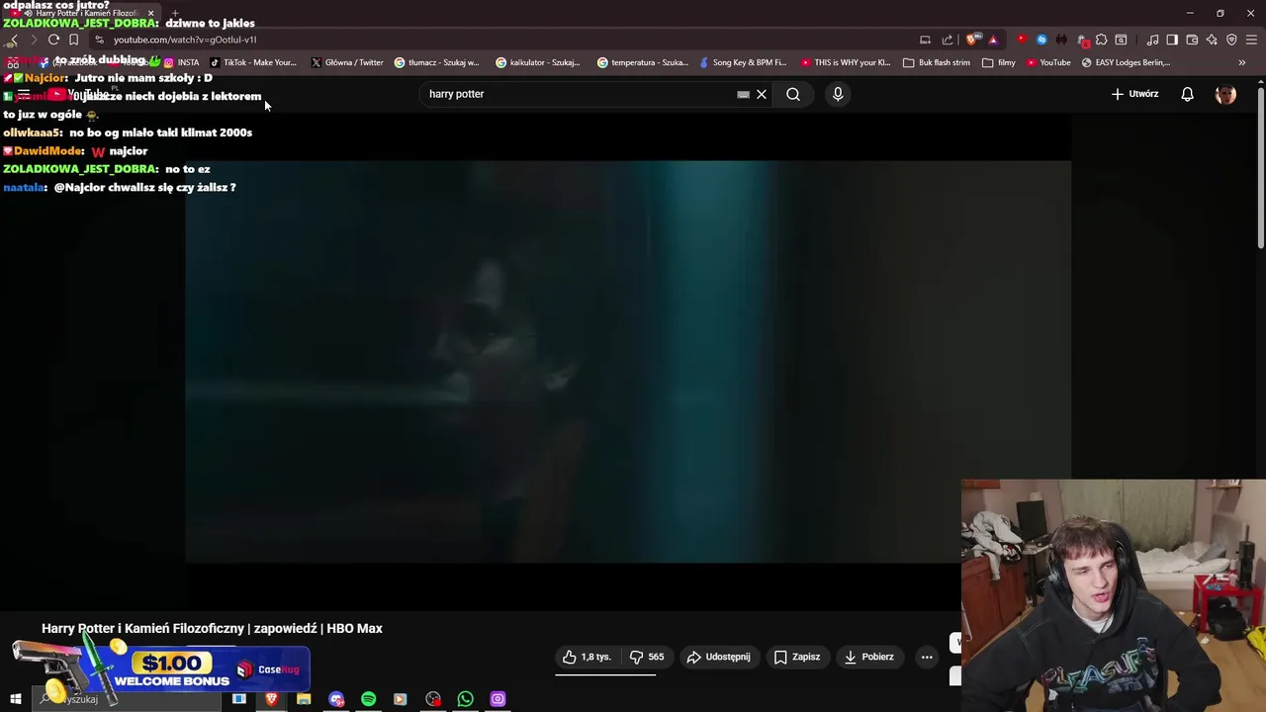This screenshot has width=1266, height=712.
Task: Click the video player area
Action: coord(628,361)
